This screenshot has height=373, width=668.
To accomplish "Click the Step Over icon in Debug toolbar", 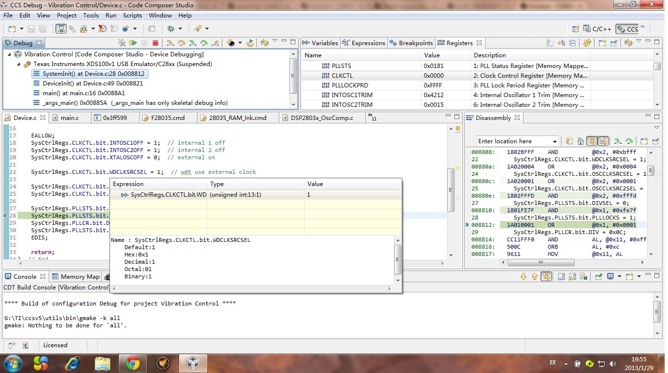I will pos(181,43).
